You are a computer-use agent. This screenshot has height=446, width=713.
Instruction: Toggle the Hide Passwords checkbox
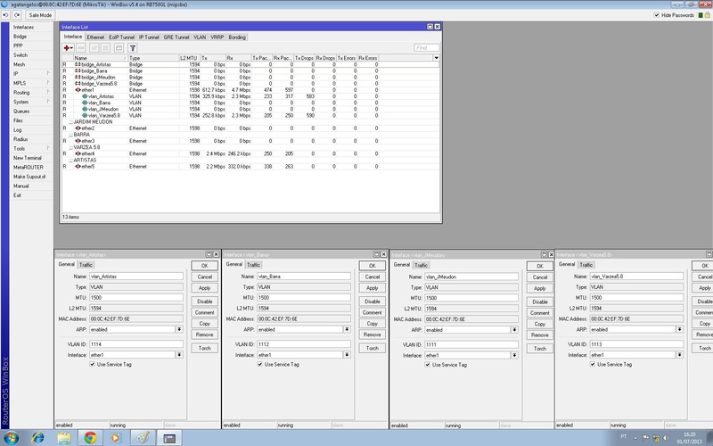[x=657, y=15]
